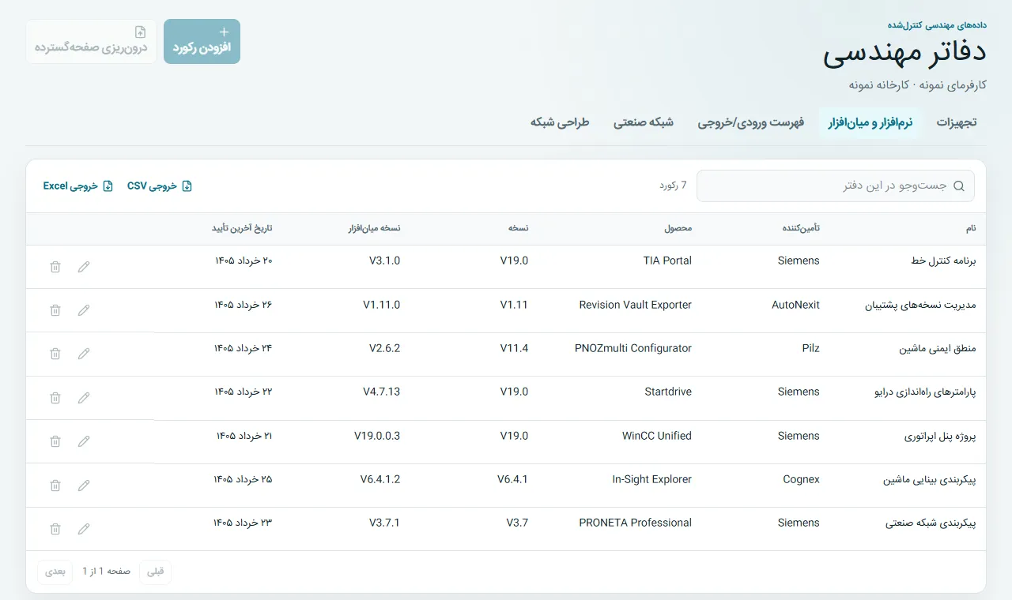The width and height of the screenshot is (1012, 600).
Task: Click درون‌ریزی صفحه‌گسترده import button
Action: tap(91, 41)
